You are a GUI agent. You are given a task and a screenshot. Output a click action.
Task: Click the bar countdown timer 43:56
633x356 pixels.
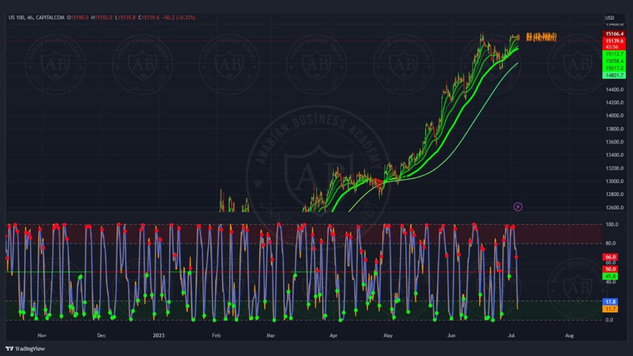(611, 47)
